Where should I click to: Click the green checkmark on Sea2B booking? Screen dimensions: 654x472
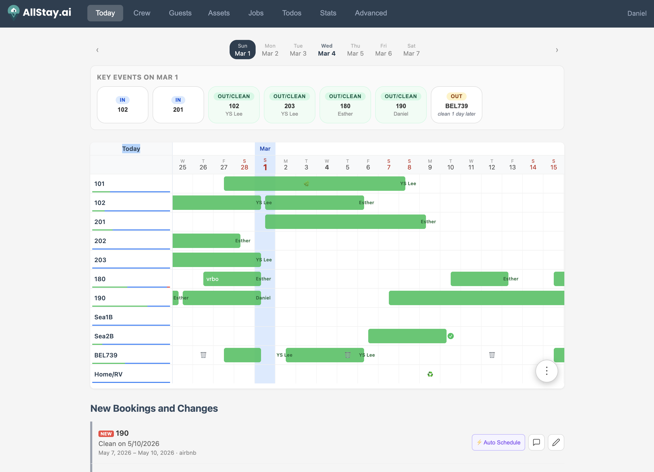(451, 336)
